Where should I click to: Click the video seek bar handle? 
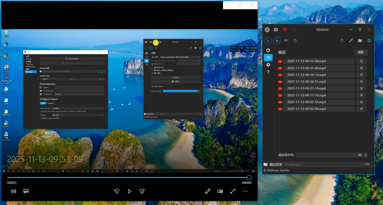[249, 178]
